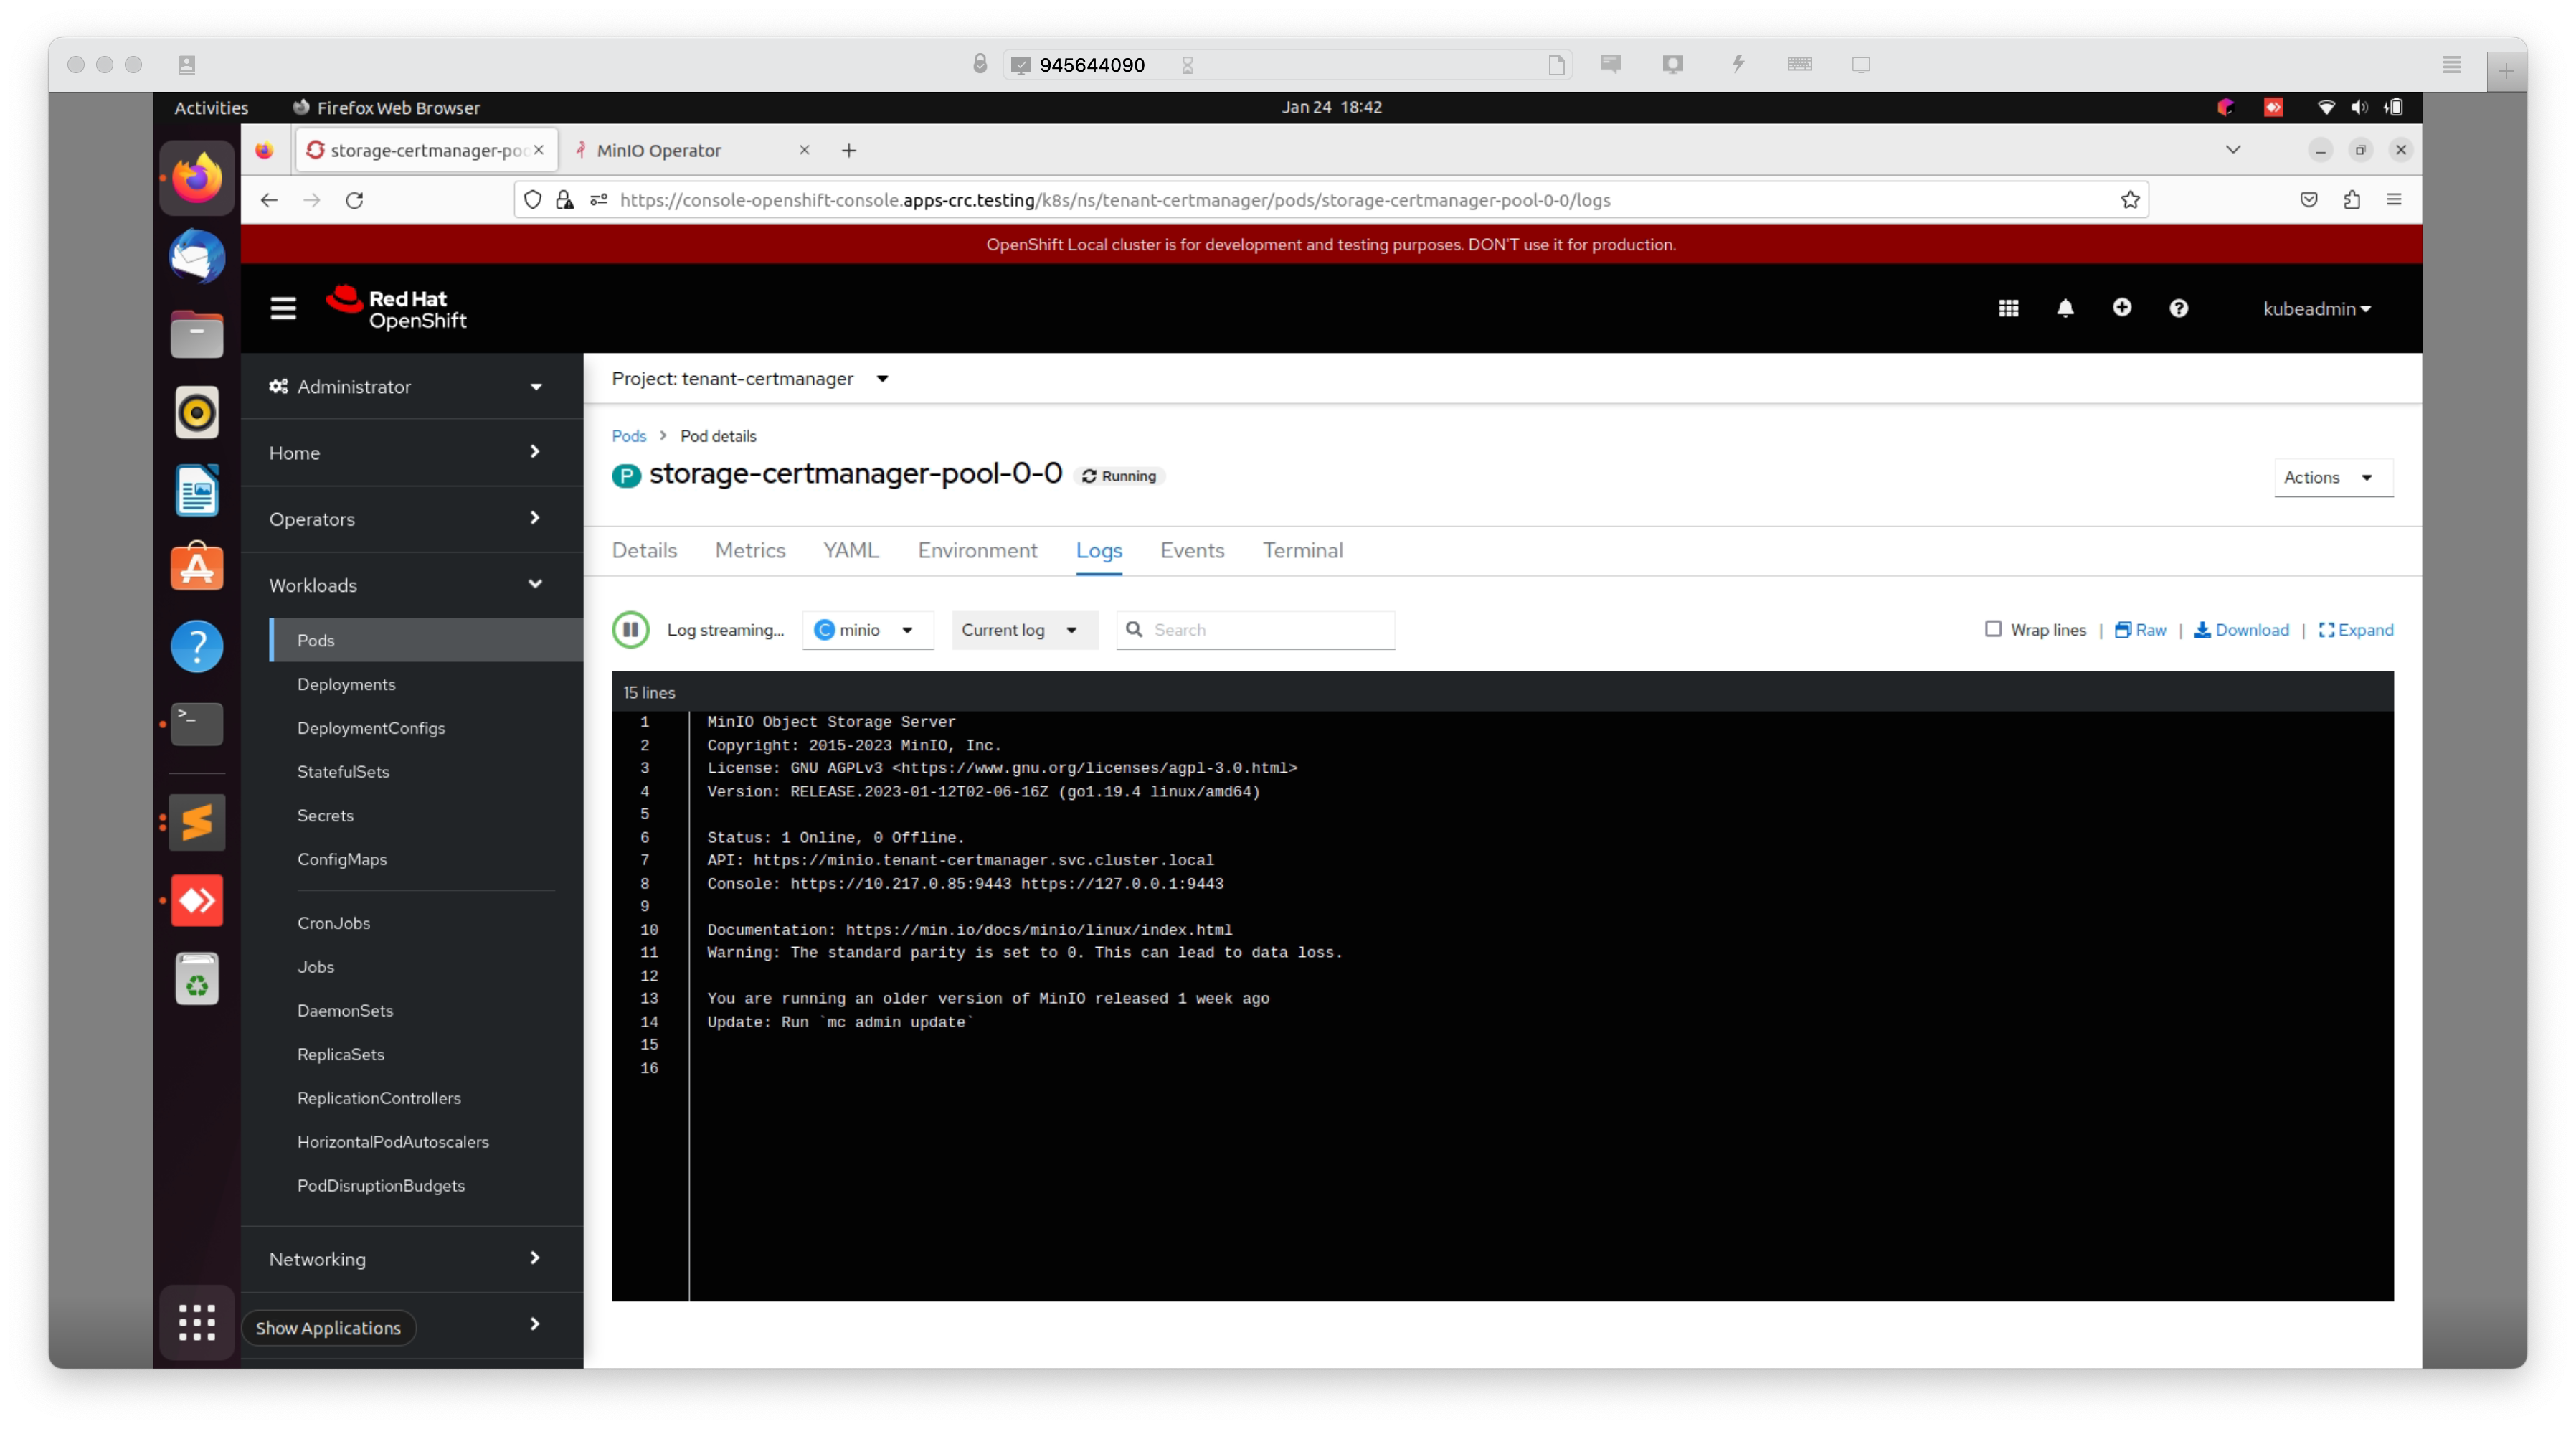Pause log streaming
The image size is (2576, 1429).
[631, 630]
